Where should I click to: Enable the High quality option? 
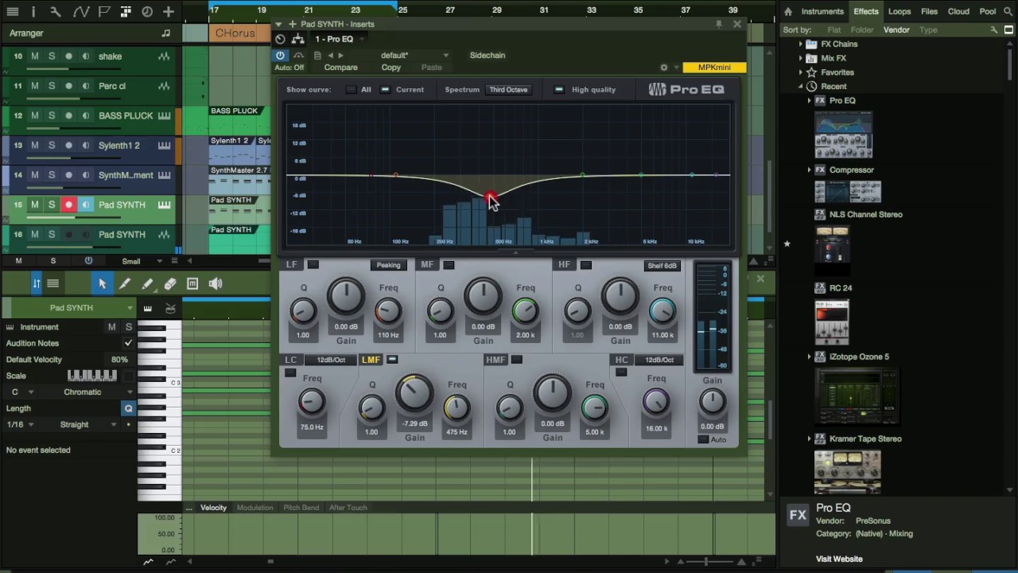559,90
